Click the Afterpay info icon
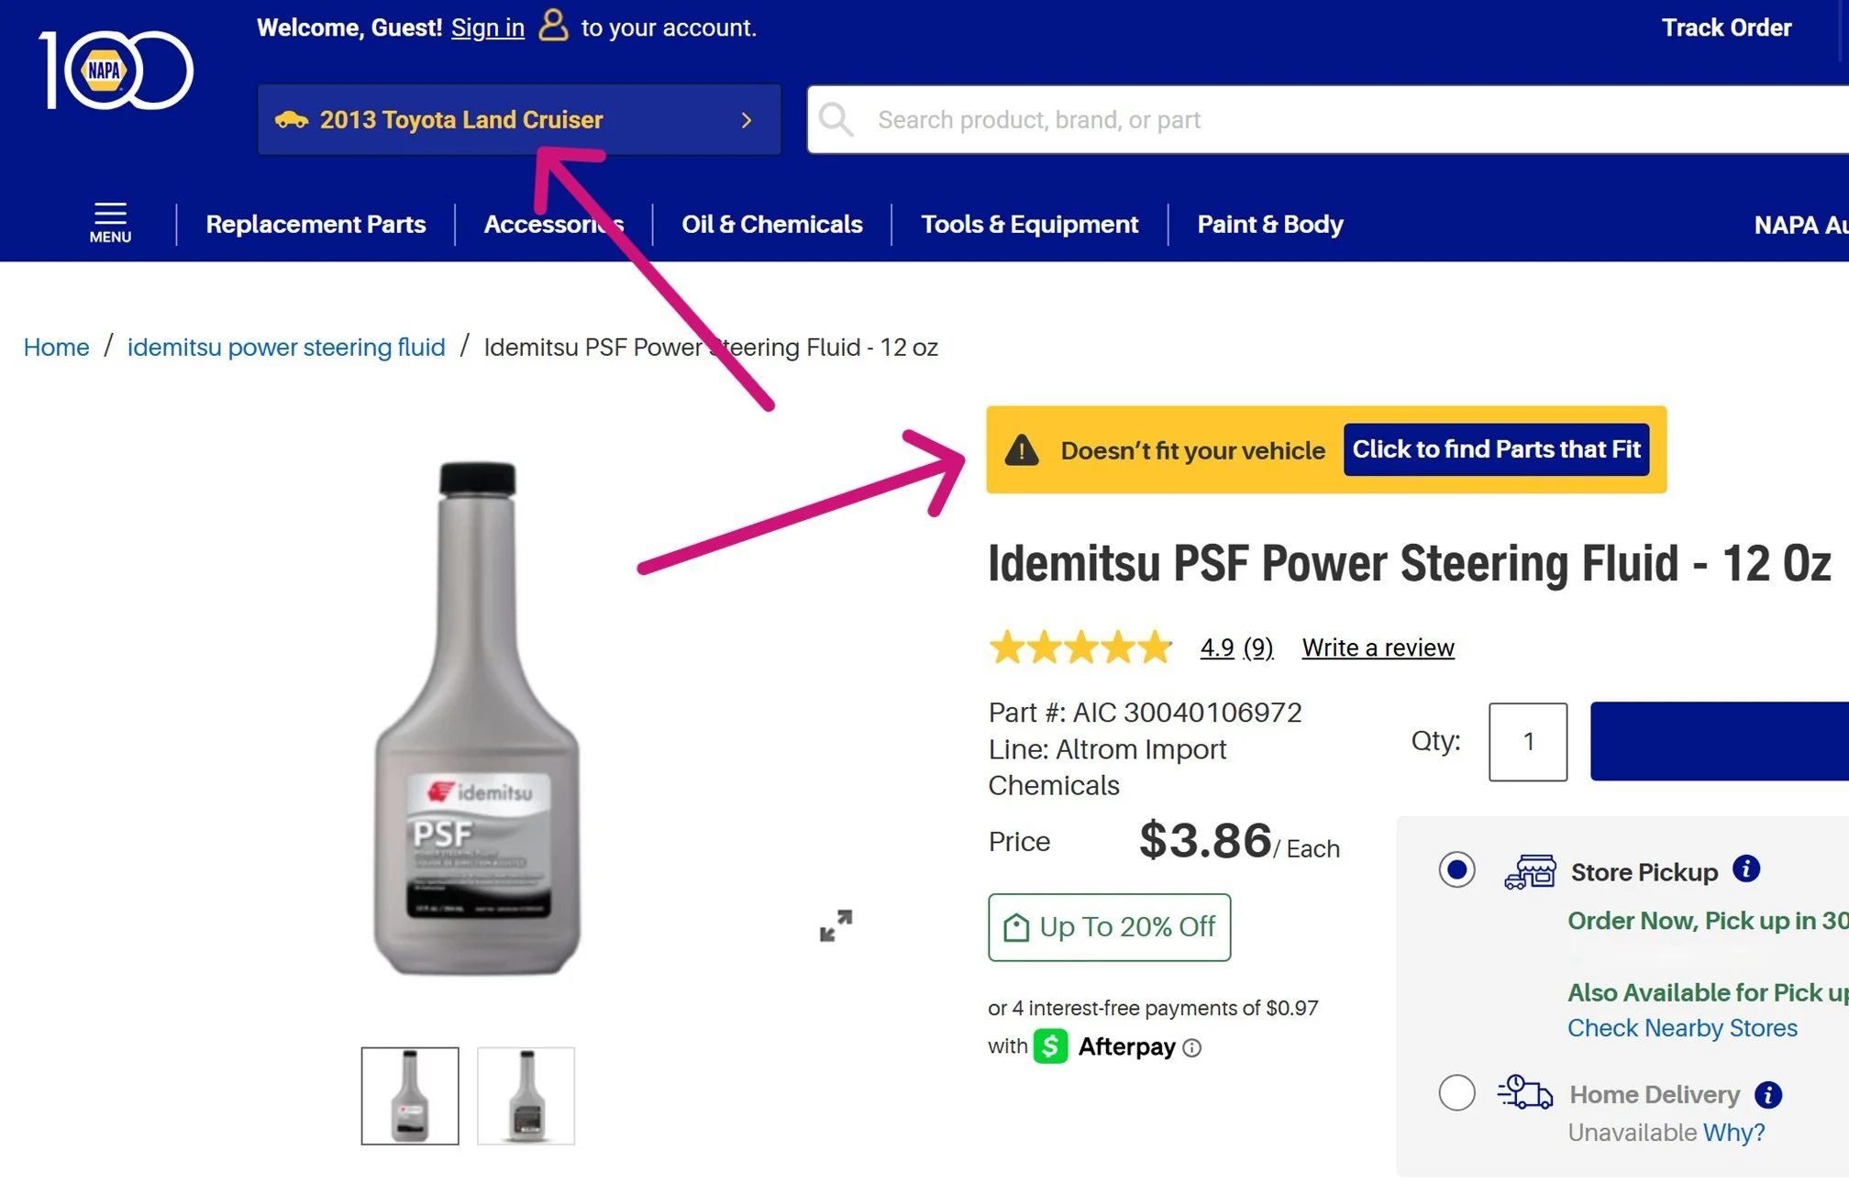The image size is (1849, 1184). tap(1191, 1048)
